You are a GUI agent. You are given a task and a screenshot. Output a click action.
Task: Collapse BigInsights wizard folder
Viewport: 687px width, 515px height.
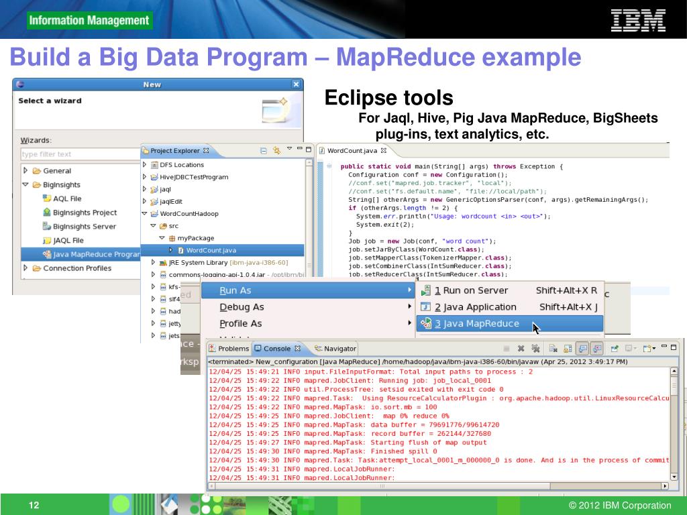[25, 184]
